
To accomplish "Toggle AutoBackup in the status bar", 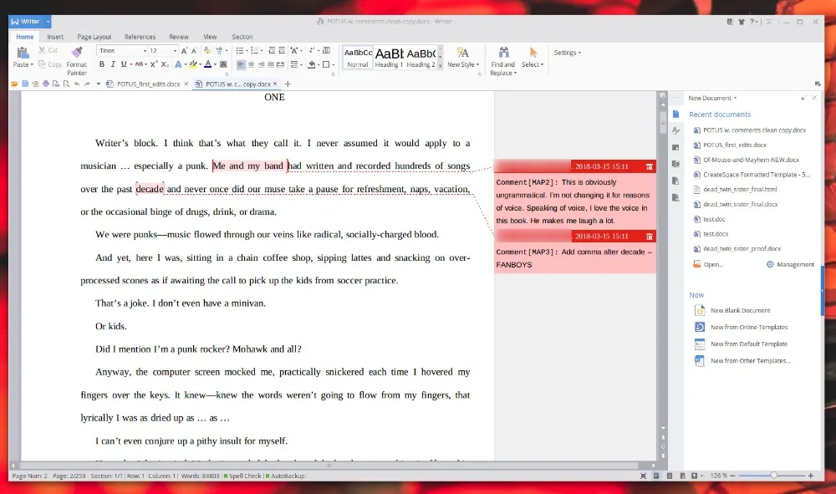I will click(286, 476).
